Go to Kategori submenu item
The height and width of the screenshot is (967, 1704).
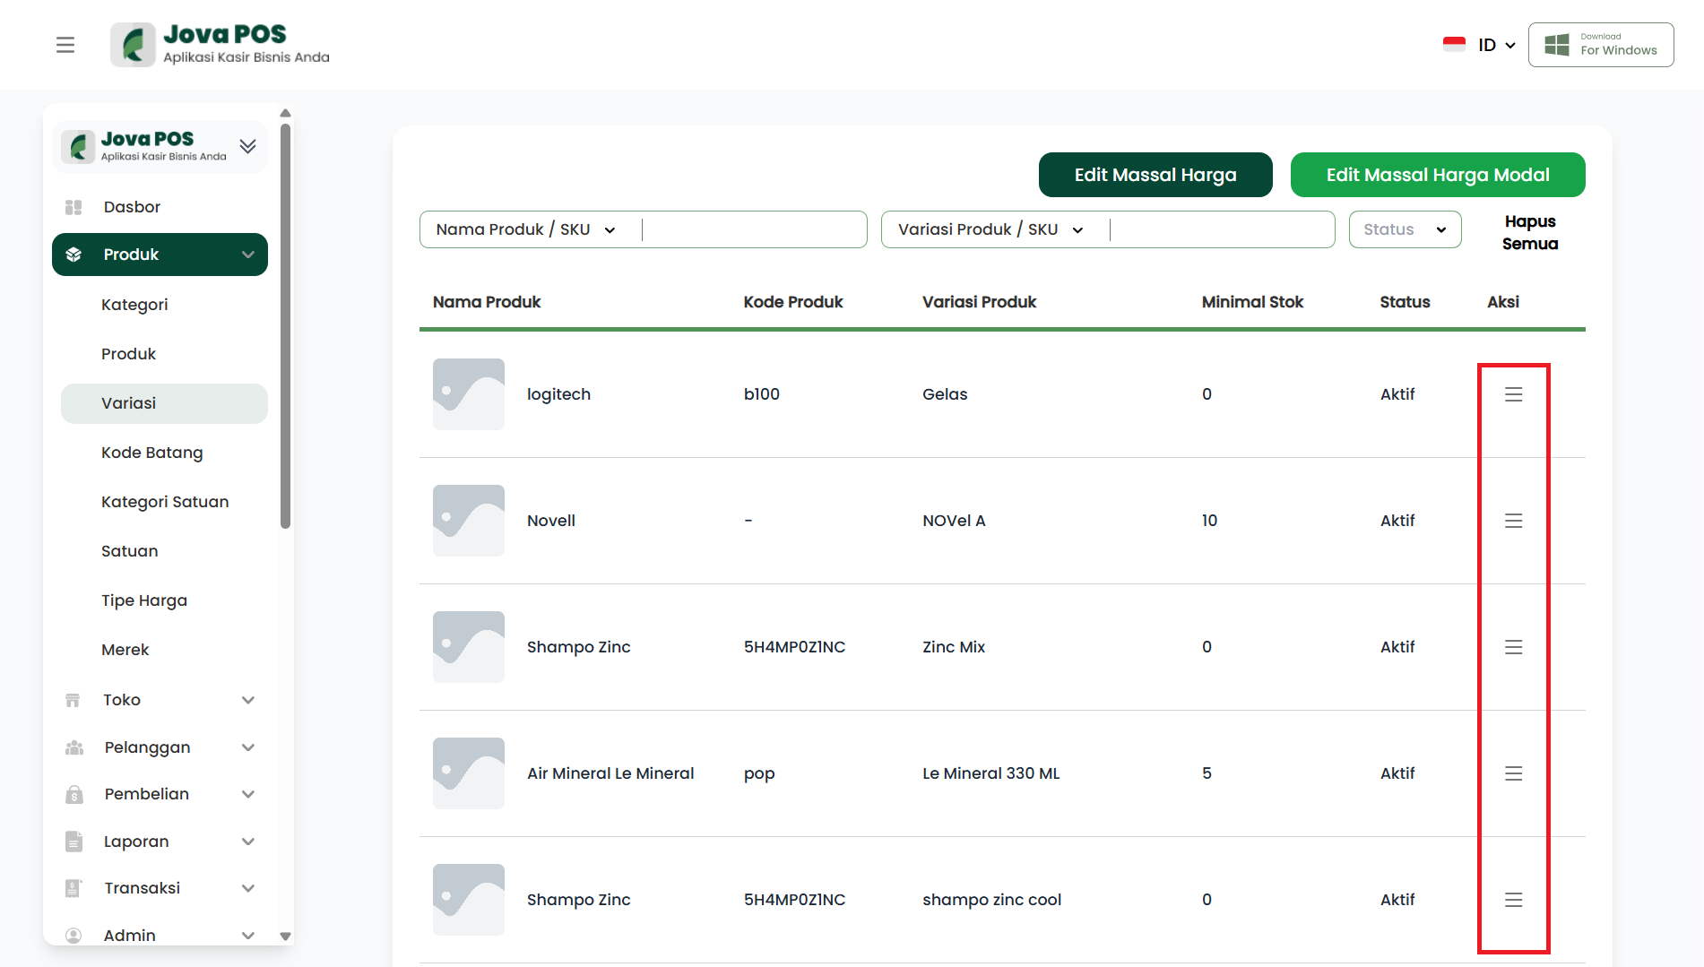pos(134,305)
